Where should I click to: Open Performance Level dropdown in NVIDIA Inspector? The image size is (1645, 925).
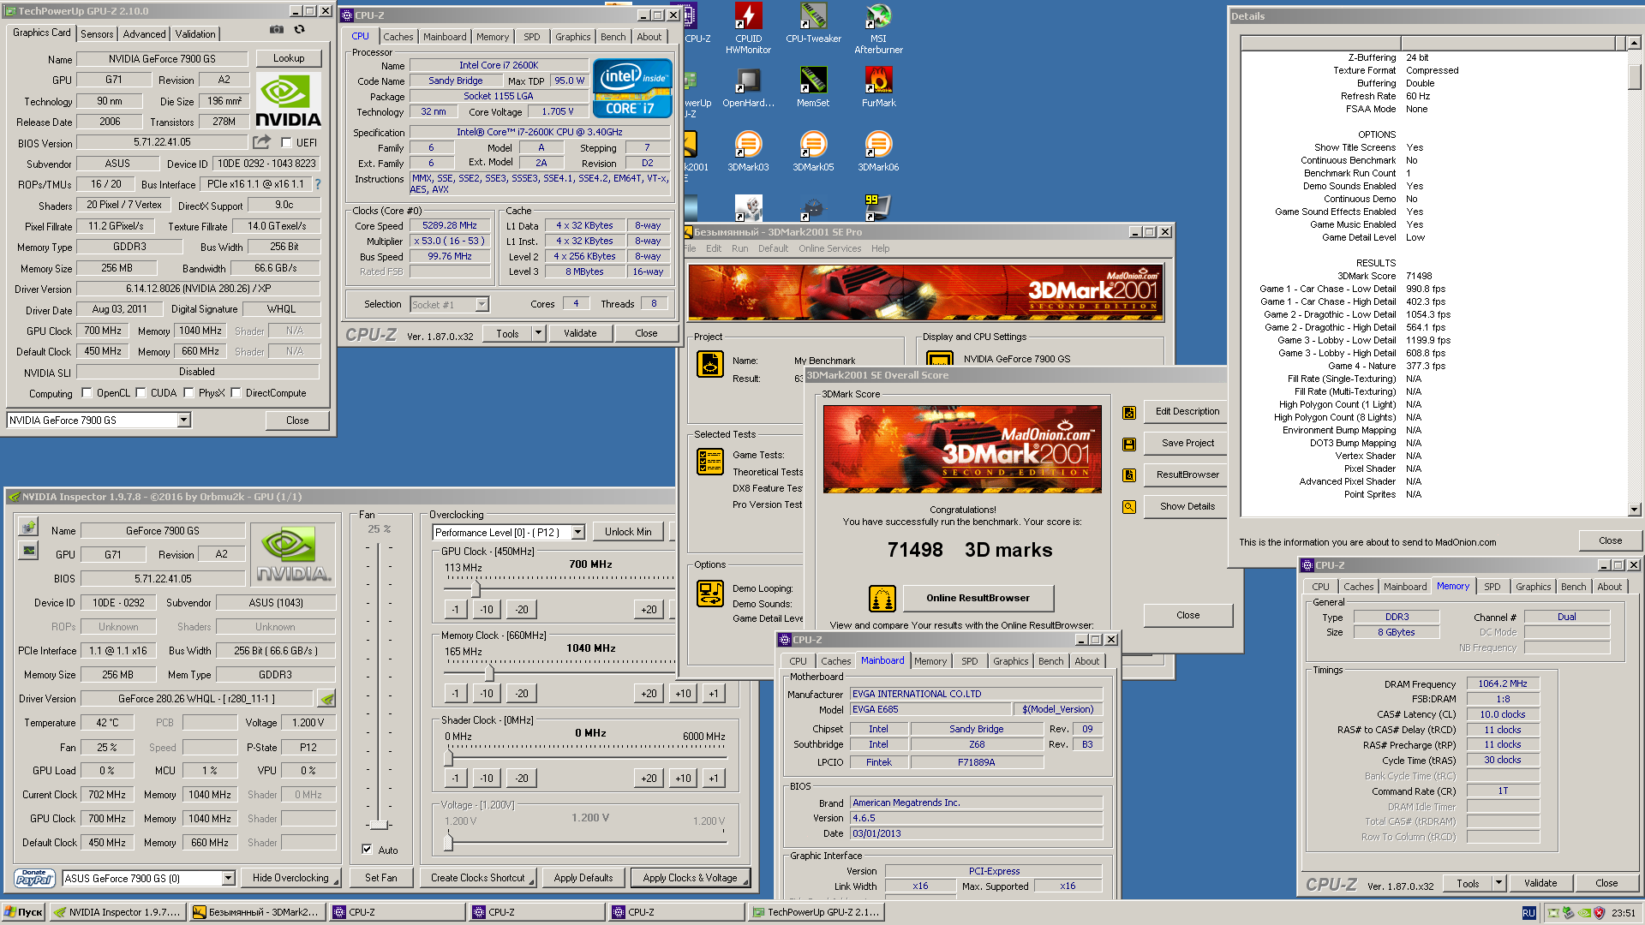pyautogui.click(x=578, y=532)
